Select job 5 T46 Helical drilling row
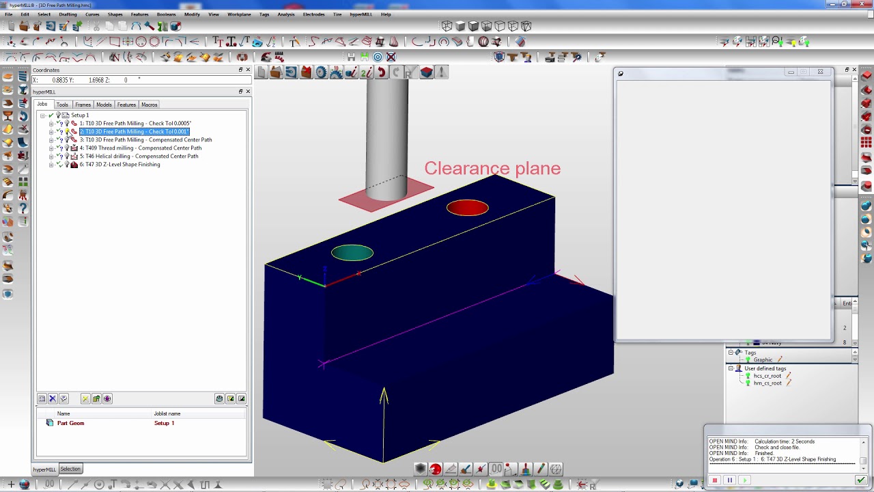 point(139,156)
